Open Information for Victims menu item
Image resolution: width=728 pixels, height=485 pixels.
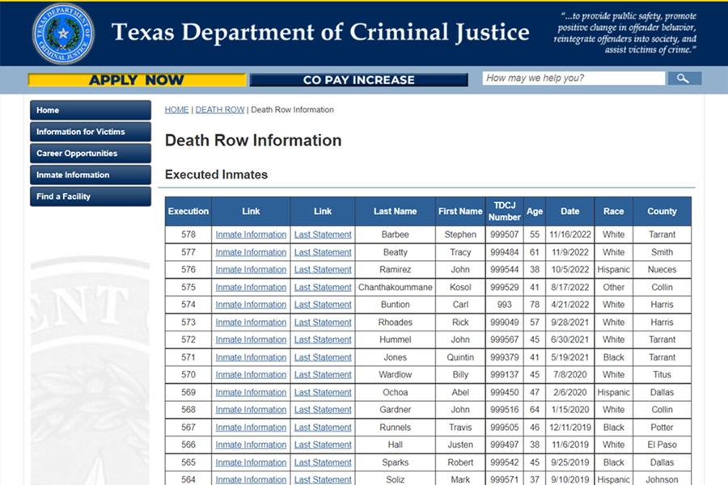coord(91,132)
